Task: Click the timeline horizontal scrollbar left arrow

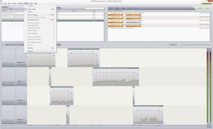Action: click(x=2, y=127)
